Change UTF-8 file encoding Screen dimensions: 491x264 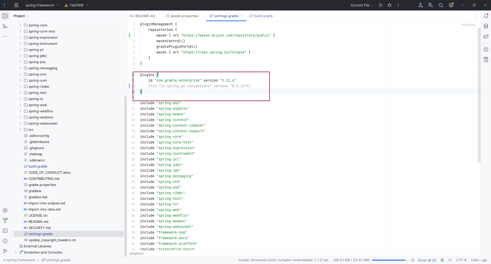coord(461,260)
